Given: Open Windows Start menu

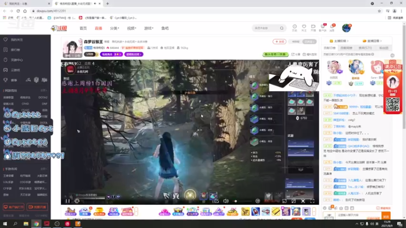Looking at the screenshot, I should pyautogui.click(x=5, y=223).
